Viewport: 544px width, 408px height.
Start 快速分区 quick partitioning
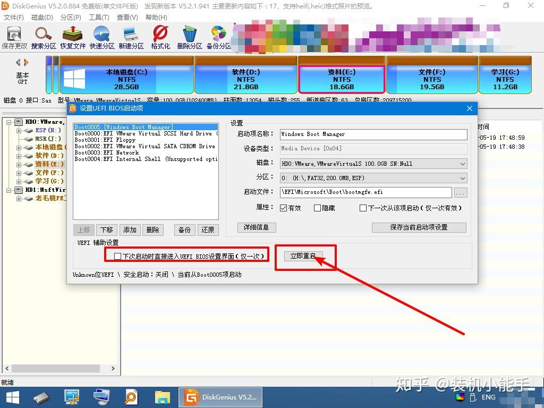click(x=100, y=37)
